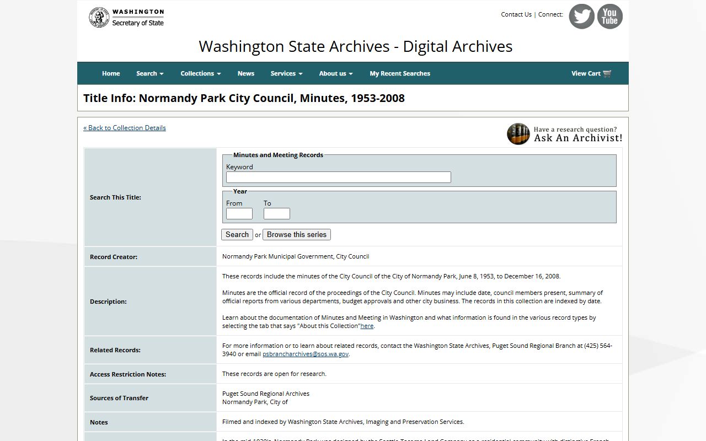The width and height of the screenshot is (706, 441).
Task: Open the About us dropdown menu
Action: click(x=335, y=74)
